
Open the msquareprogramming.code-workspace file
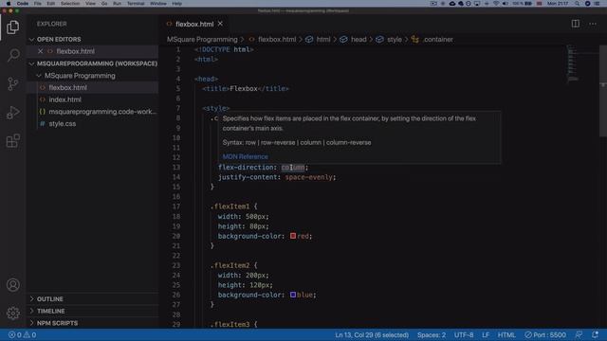93,112
